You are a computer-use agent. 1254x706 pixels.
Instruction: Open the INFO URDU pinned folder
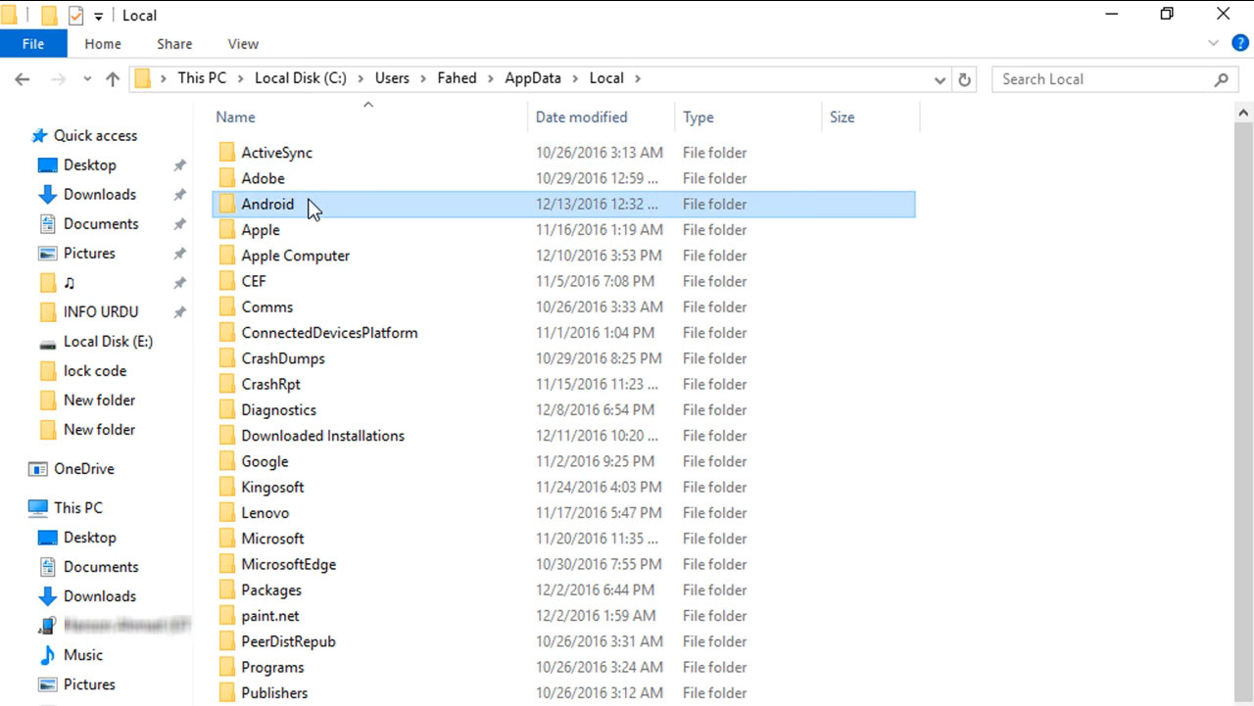tap(101, 312)
